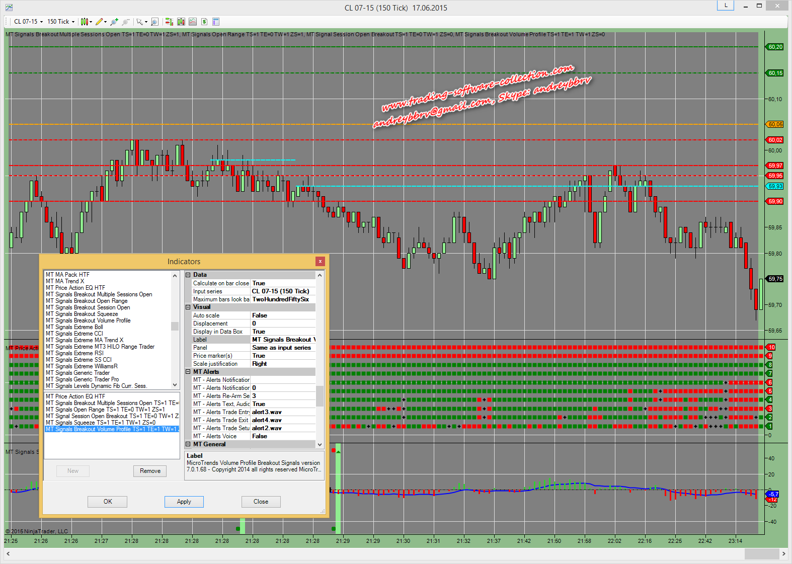This screenshot has height=564, width=792.
Task: Collapse the MT Alerts property section
Action: [x=188, y=372]
